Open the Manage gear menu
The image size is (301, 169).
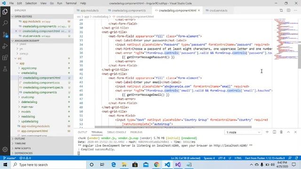coord(5,149)
